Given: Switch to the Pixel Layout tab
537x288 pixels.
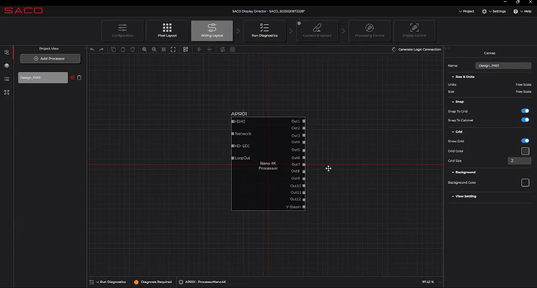Looking at the screenshot, I should click(167, 31).
